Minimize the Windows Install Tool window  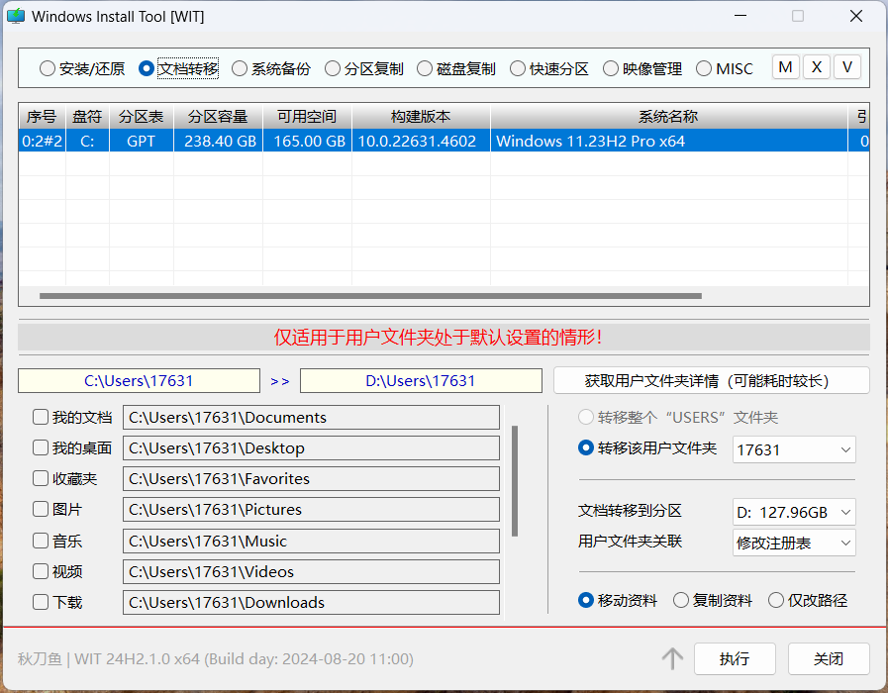pos(740,16)
